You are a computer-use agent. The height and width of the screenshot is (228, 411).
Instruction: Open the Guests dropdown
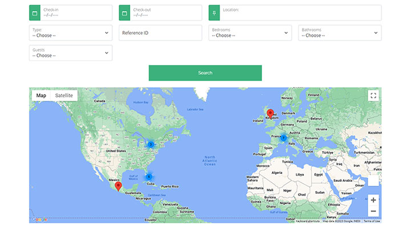point(71,53)
